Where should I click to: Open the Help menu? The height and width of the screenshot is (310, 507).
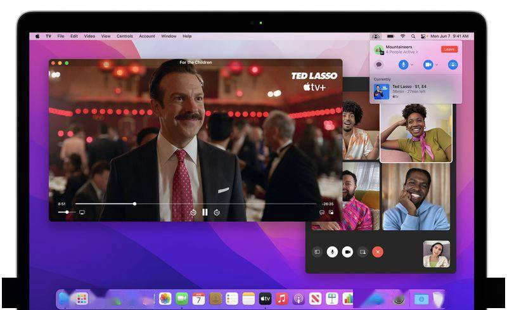click(x=187, y=36)
